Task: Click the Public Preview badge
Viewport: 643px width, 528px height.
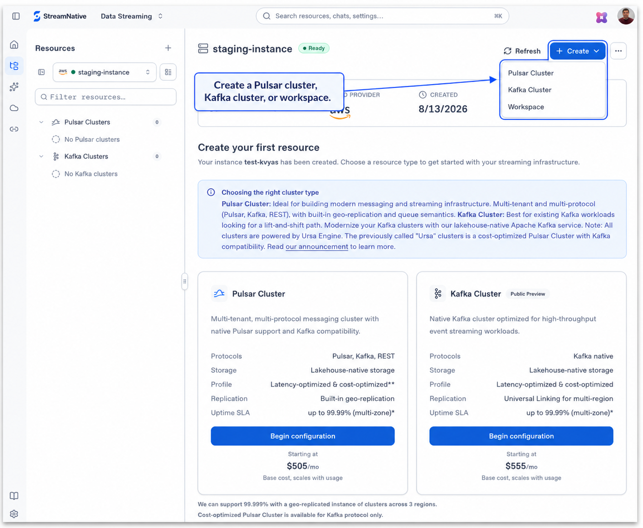Action: click(528, 294)
